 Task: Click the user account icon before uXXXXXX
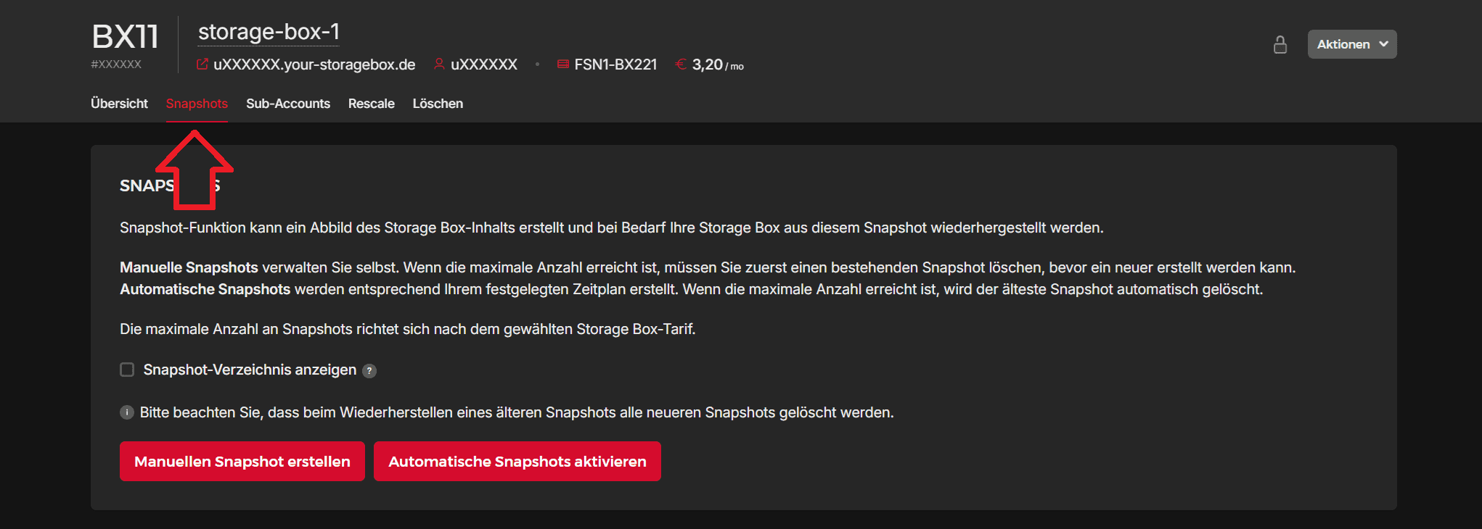438,64
